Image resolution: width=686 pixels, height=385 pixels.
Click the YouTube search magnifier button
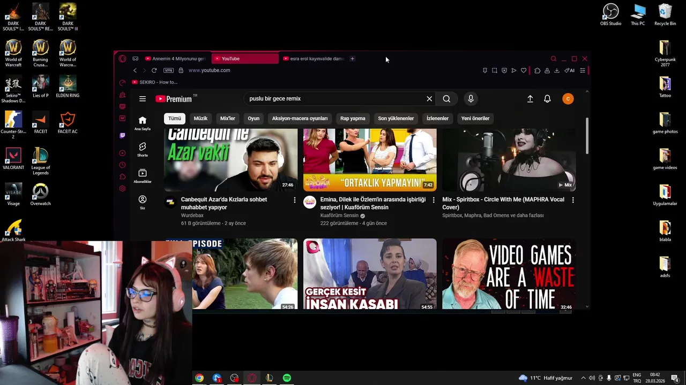coord(446,99)
